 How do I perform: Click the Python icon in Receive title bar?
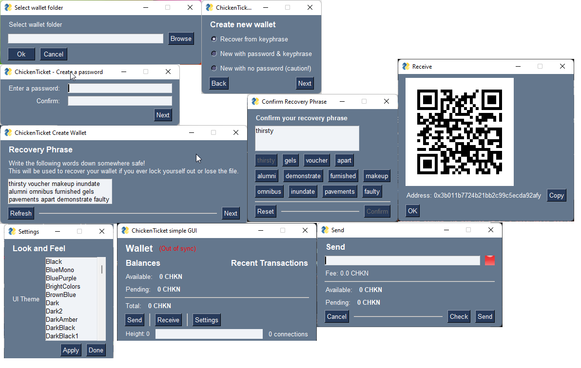click(x=406, y=67)
